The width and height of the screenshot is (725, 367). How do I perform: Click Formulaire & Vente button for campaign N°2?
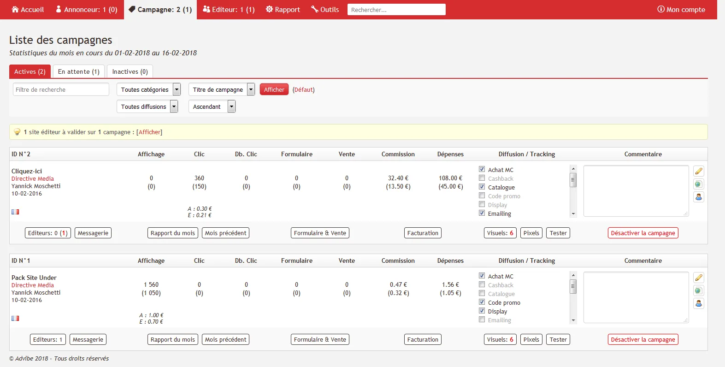320,233
